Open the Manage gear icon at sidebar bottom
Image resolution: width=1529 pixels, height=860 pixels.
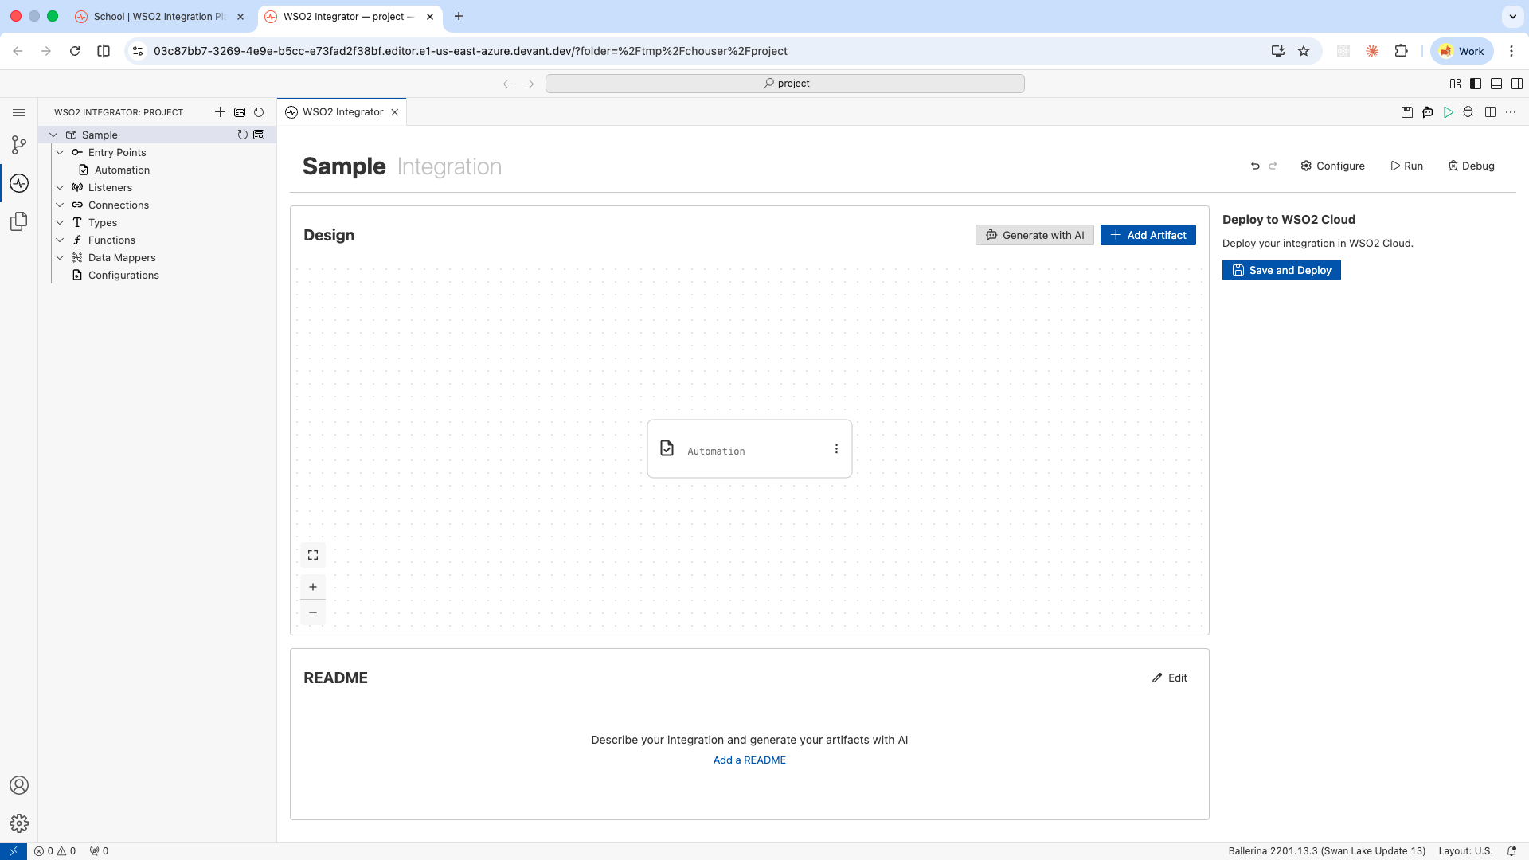pos(19,823)
